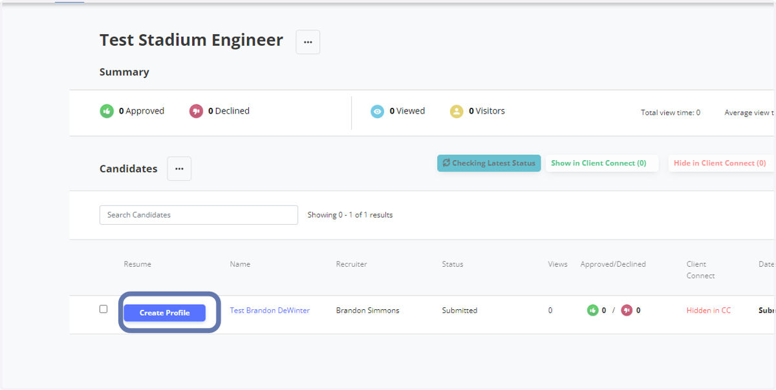776x390 pixels.
Task: Click the 0 Declined count text
Action: point(229,111)
